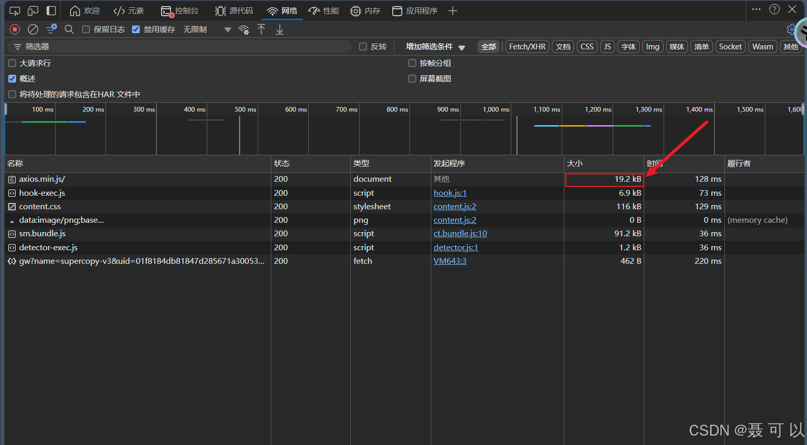Select hook-exec.js request row
The image size is (807, 445).
click(404, 193)
